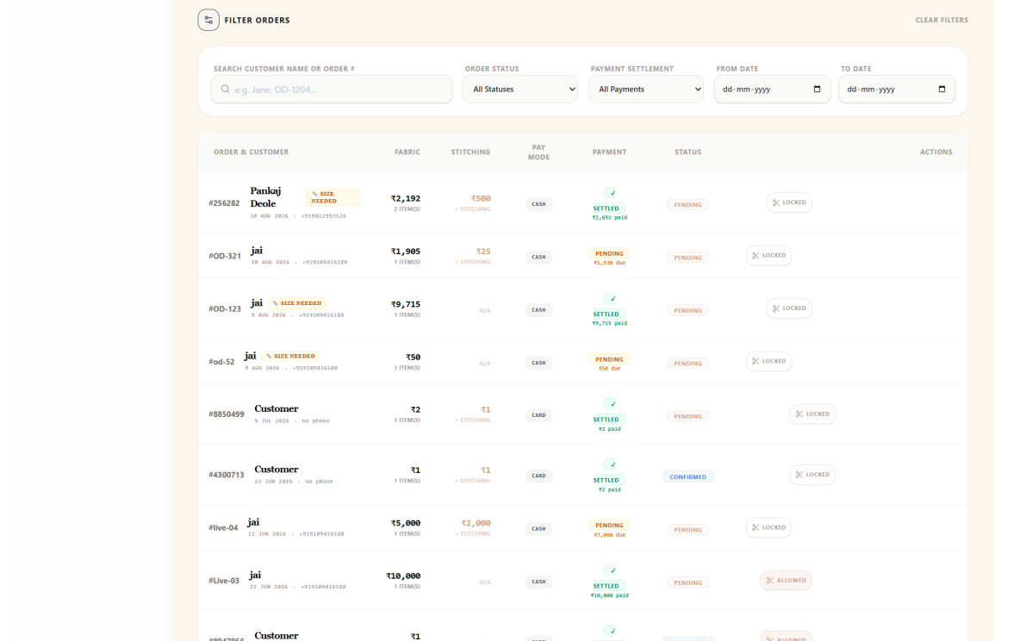
Task: Open the Payment Settlement dropdown
Action: pyautogui.click(x=646, y=90)
